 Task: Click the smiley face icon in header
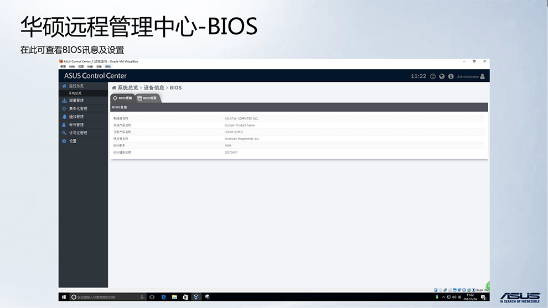click(x=433, y=76)
